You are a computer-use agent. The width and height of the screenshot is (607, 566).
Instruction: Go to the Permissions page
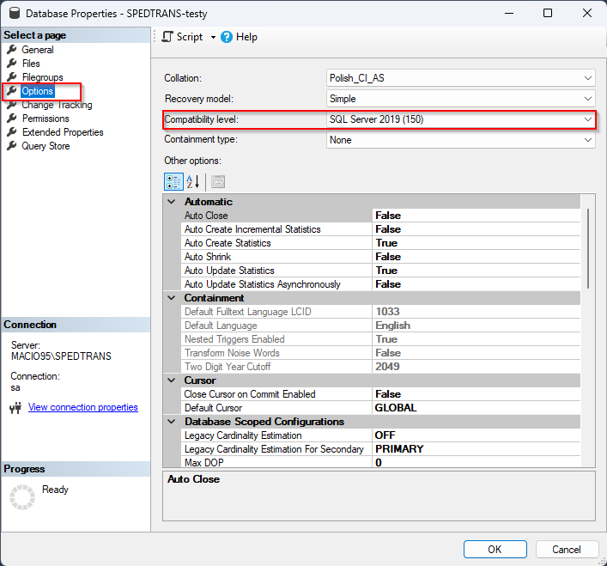pos(46,119)
